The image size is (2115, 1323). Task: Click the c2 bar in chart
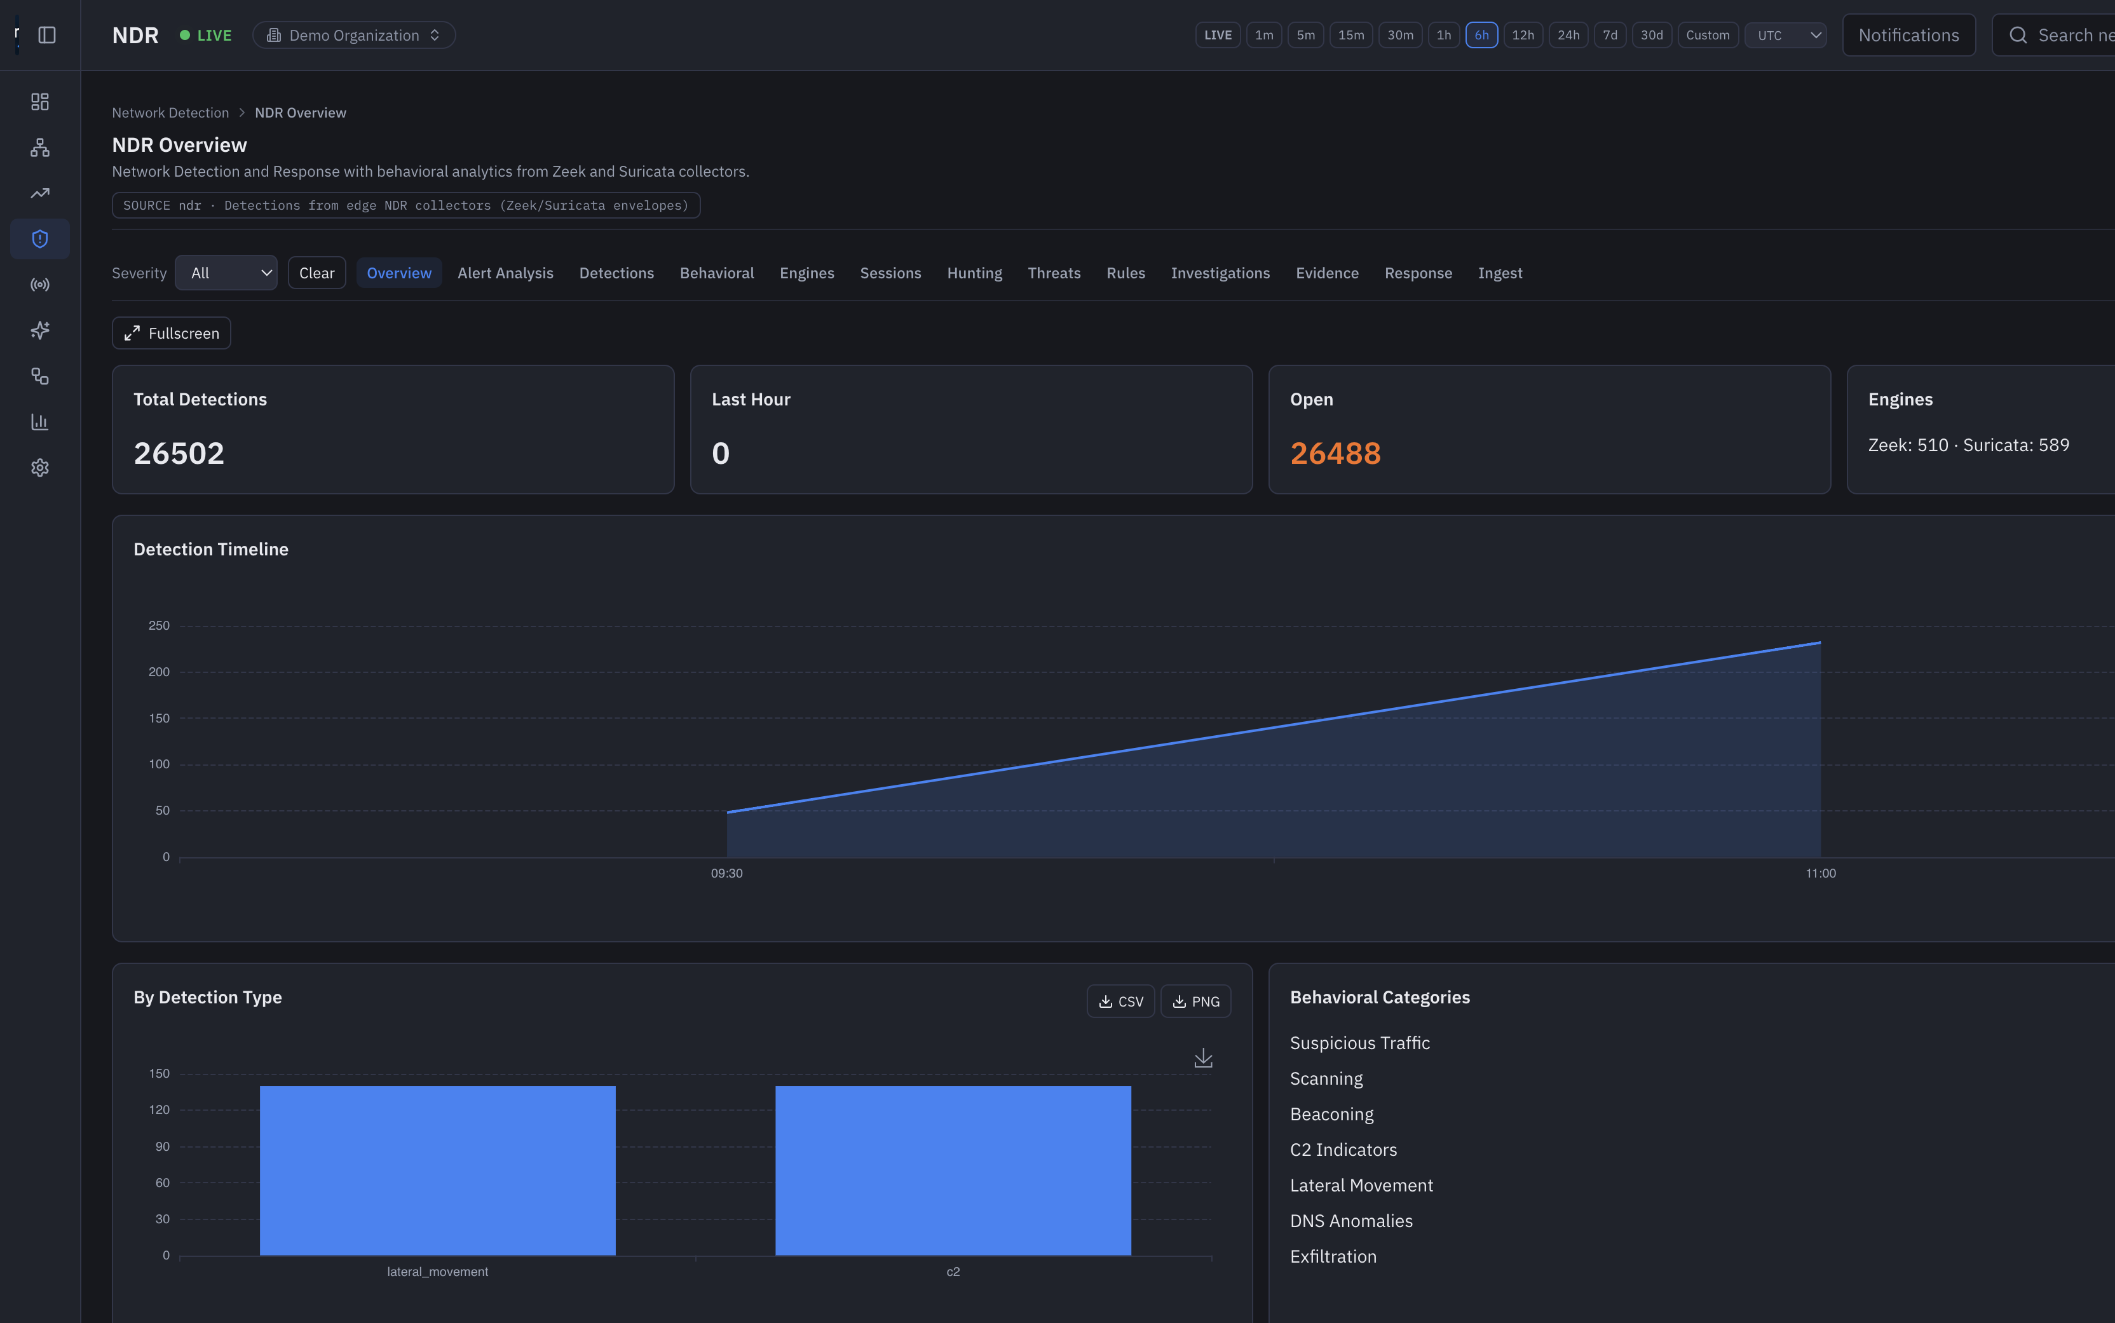(x=953, y=1170)
